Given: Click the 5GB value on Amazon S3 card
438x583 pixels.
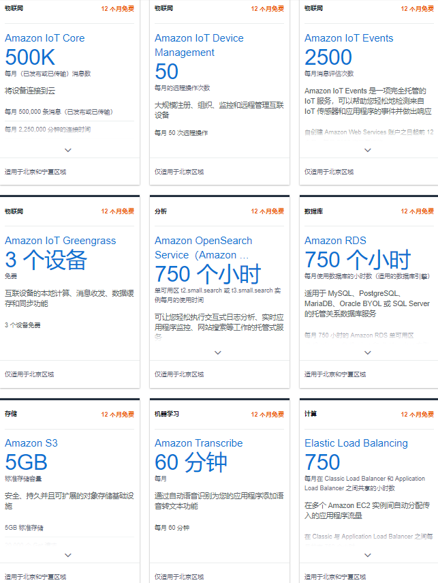Looking at the screenshot, I should (26, 462).
